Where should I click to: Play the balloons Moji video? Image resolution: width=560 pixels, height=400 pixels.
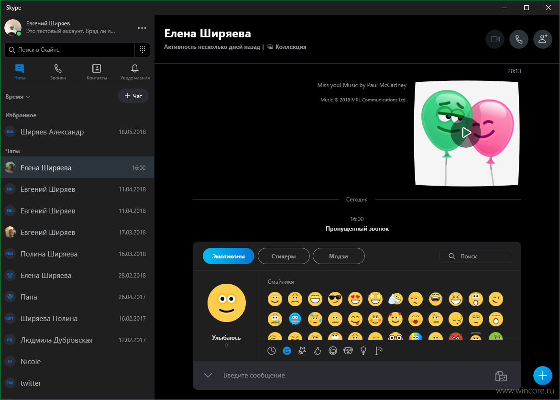(x=466, y=133)
